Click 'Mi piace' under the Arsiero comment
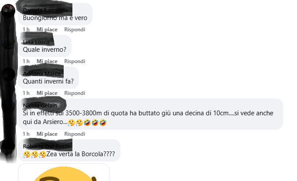The image size is (297, 181). click(x=47, y=134)
